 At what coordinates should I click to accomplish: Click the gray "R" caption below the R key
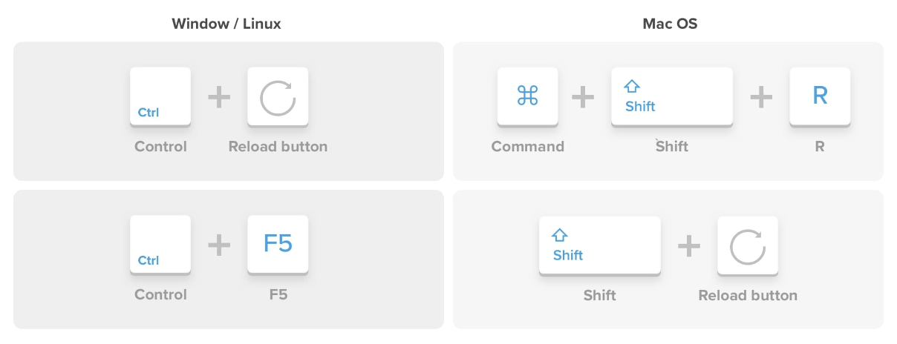coord(820,147)
